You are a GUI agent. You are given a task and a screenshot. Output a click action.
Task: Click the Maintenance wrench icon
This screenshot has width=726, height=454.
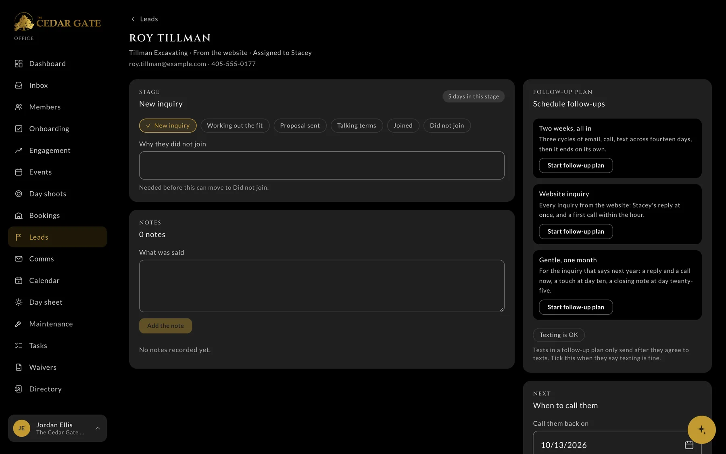click(19, 324)
